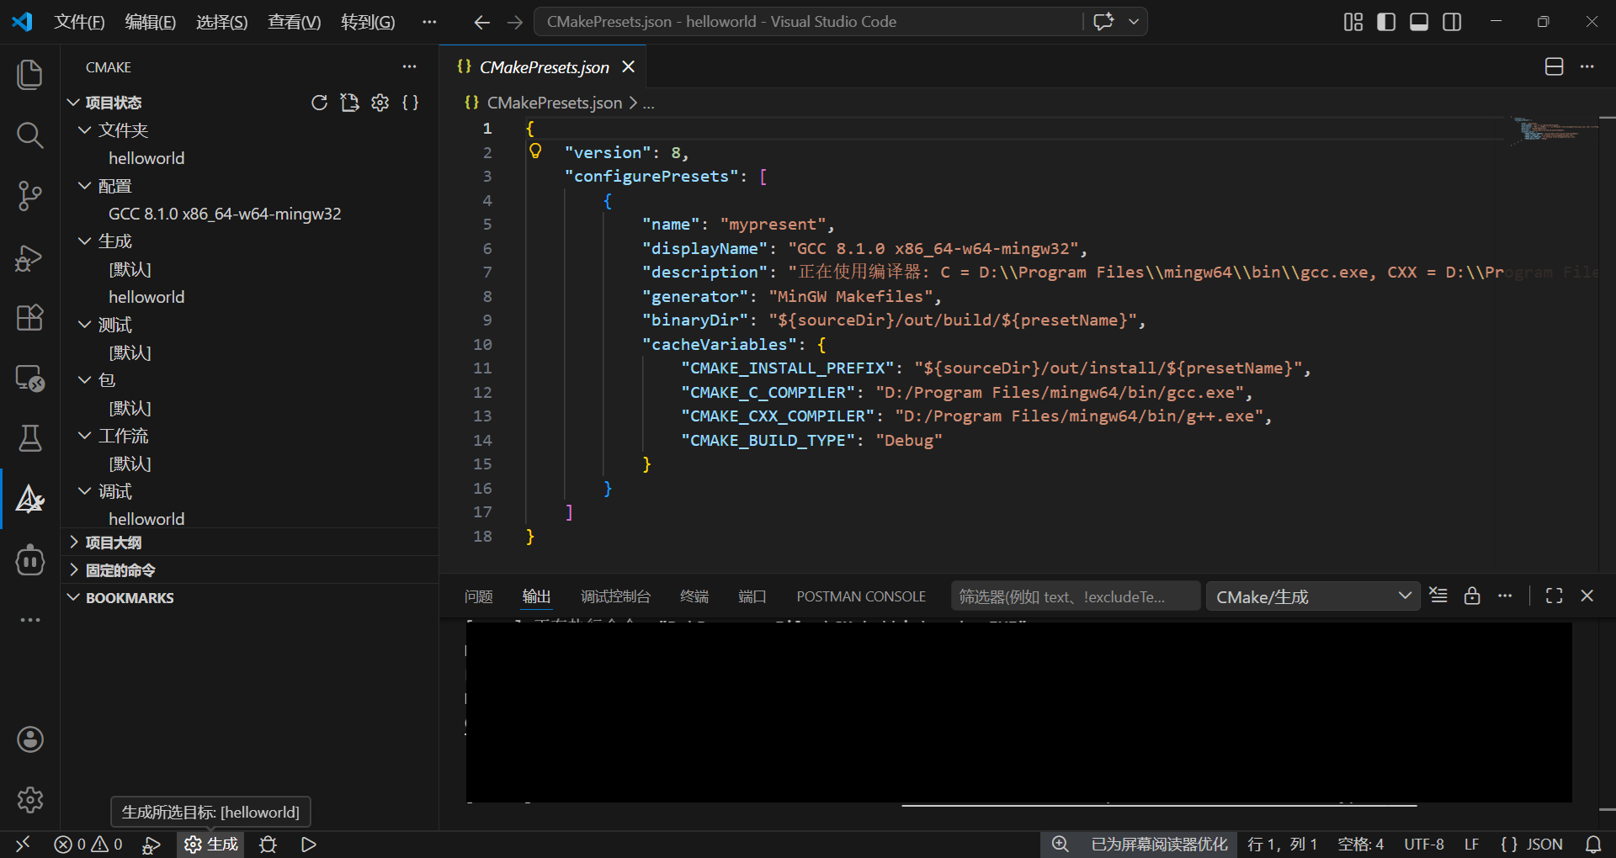This screenshot has width=1616, height=858.
Task: Go back in navigation history
Action: [x=481, y=22]
